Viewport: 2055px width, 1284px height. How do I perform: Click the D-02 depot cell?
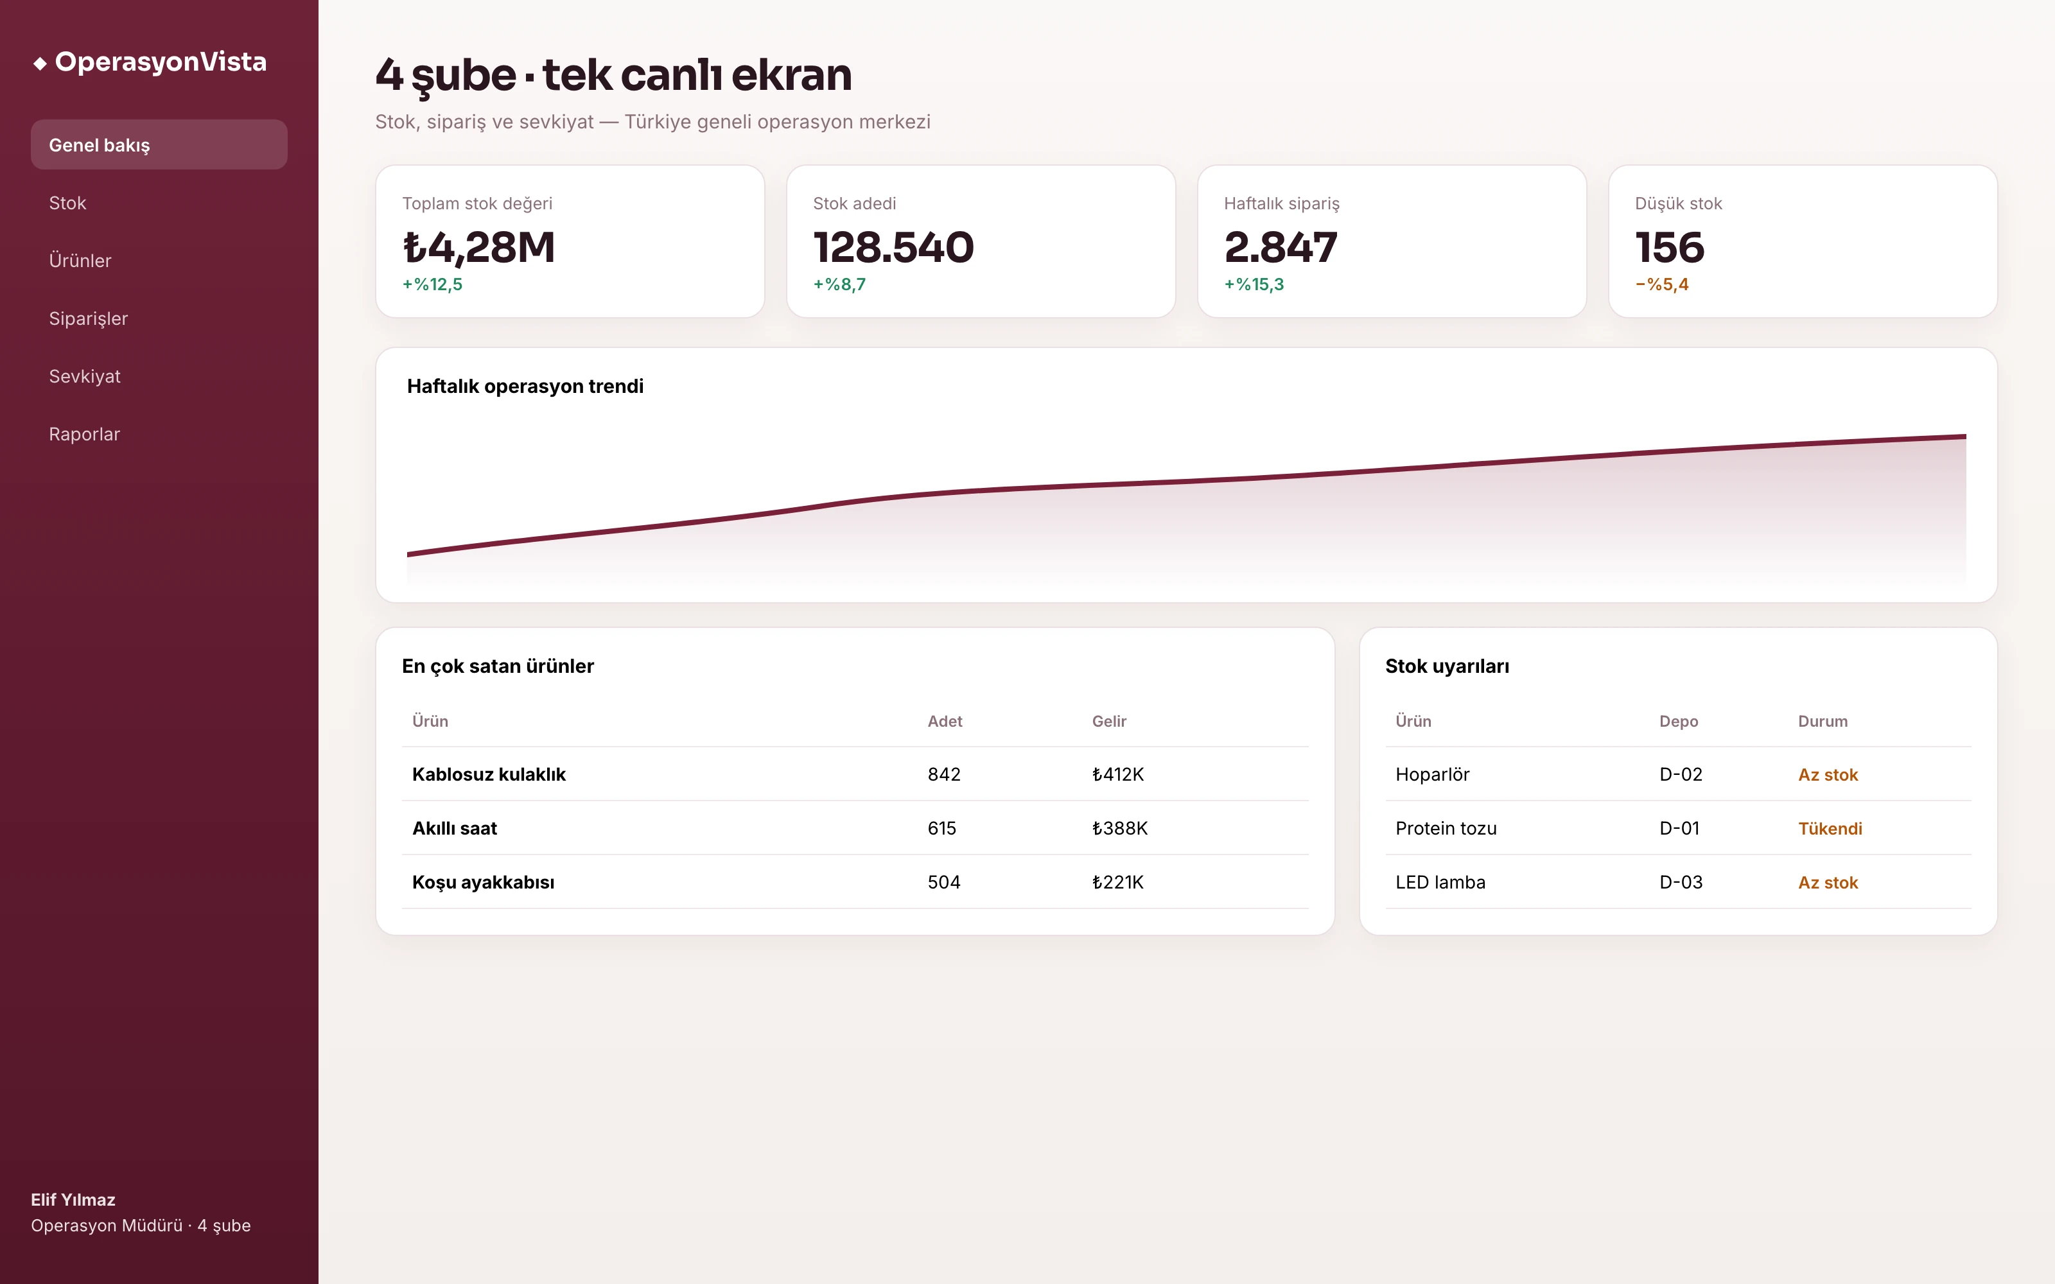pos(1681,774)
